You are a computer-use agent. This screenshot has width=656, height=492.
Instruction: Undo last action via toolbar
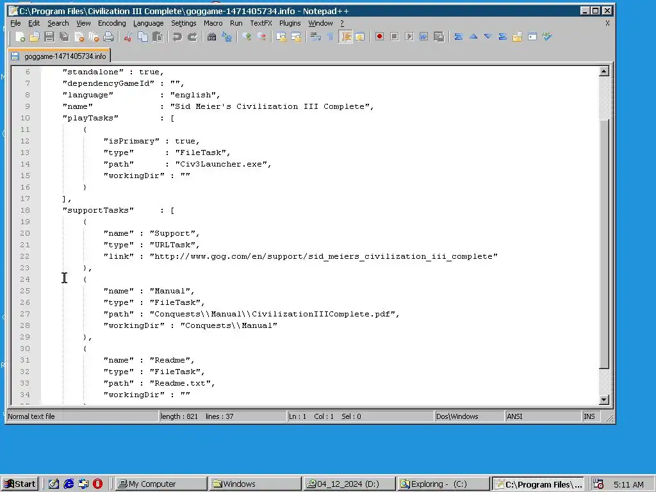coord(177,37)
